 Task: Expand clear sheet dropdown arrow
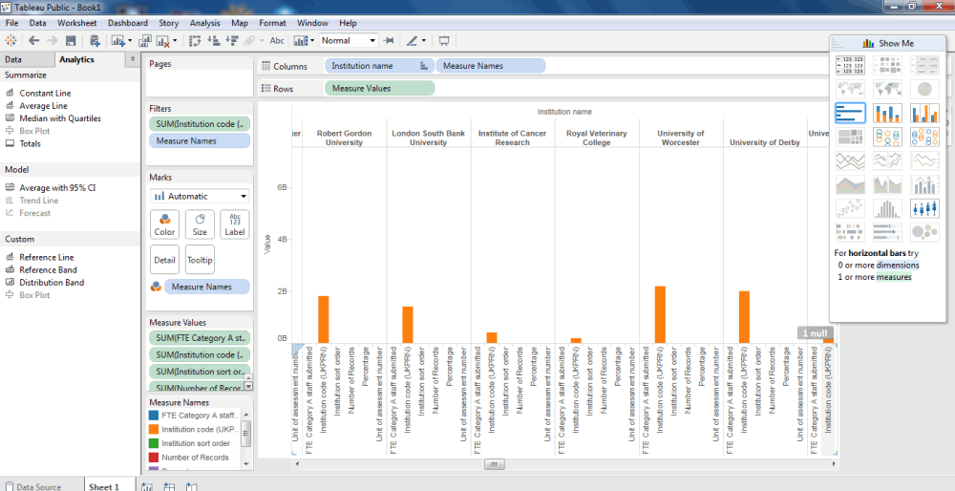(175, 41)
